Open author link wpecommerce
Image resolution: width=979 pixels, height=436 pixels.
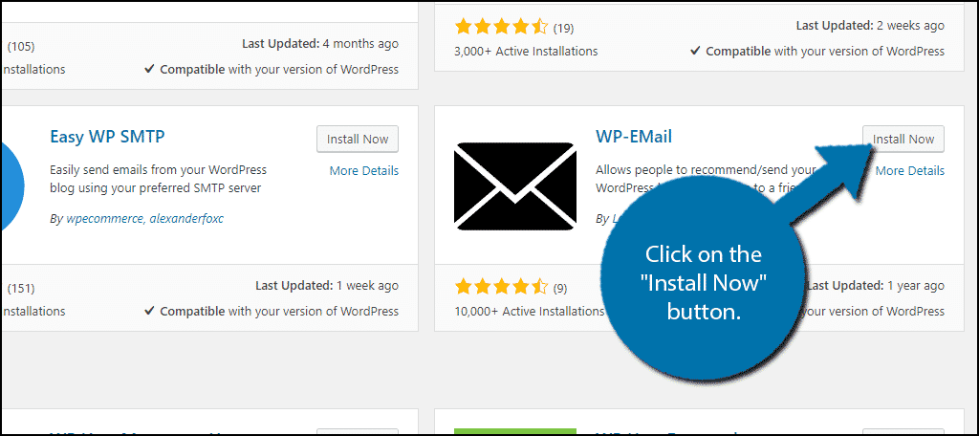tap(105, 219)
